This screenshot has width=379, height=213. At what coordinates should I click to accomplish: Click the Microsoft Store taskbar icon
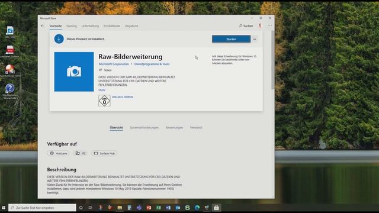point(216,208)
